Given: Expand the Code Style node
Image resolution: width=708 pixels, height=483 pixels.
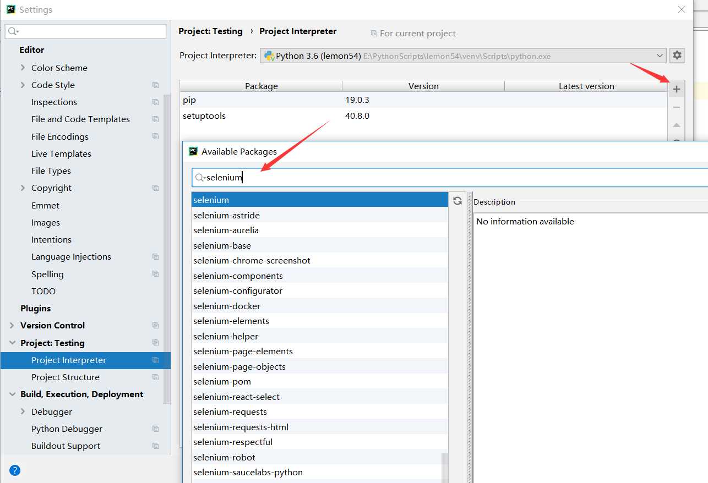Looking at the screenshot, I should click(23, 85).
